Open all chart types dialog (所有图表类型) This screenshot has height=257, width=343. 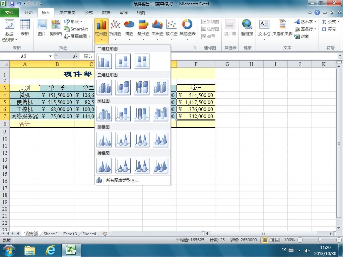click(x=133, y=180)
